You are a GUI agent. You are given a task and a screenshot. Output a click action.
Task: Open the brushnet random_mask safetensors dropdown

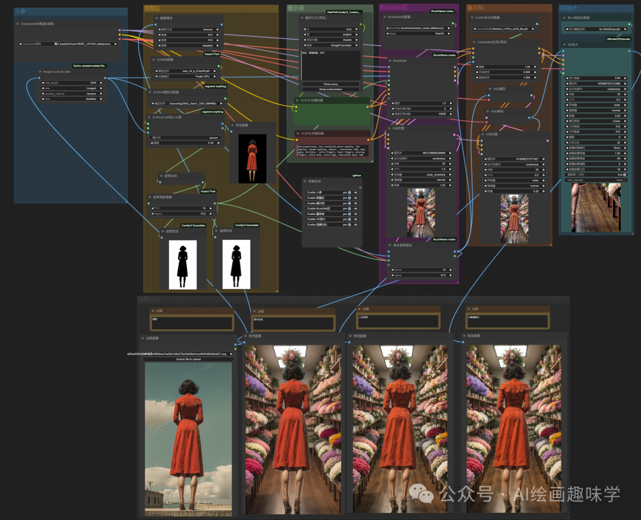tap(418, 28)
